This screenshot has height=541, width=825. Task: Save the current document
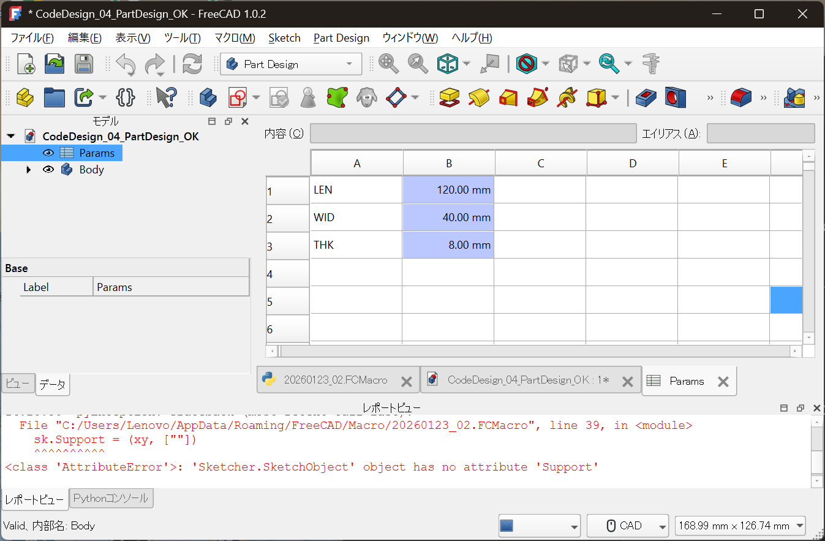point(84,63)
